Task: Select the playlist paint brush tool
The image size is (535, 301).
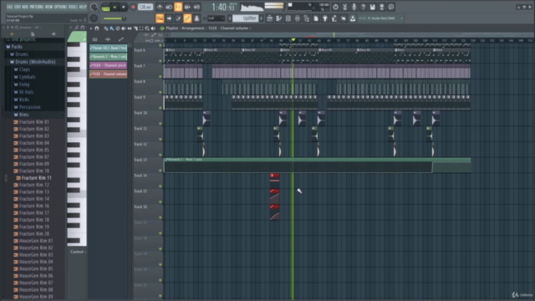Action: (112, 28)
